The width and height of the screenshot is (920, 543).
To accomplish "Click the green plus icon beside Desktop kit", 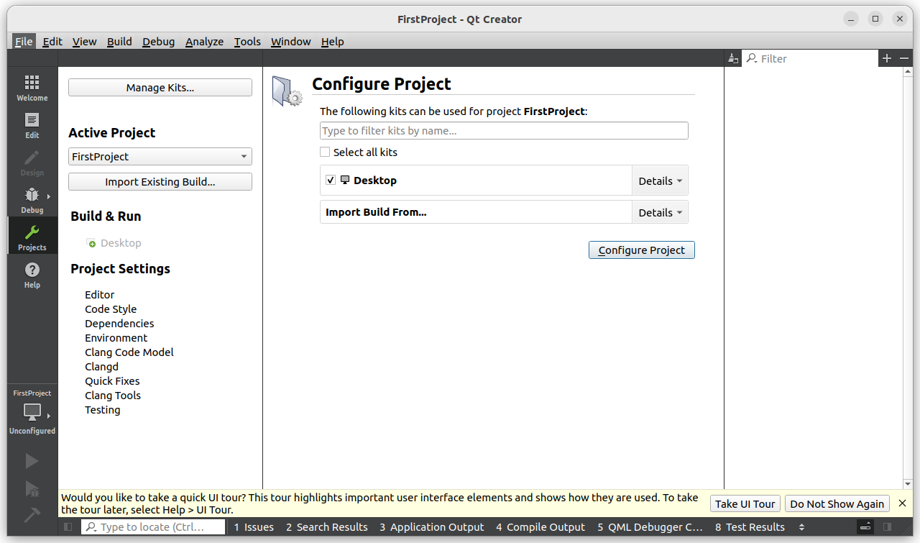I will (x=91, y=243).
